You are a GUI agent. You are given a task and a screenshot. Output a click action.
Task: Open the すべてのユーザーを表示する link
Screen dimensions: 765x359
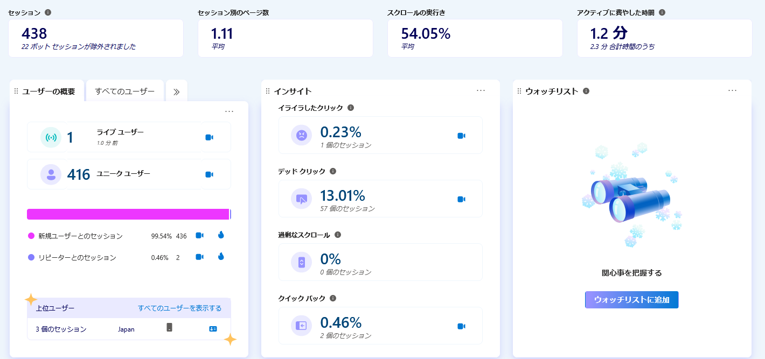coord(180,308)
